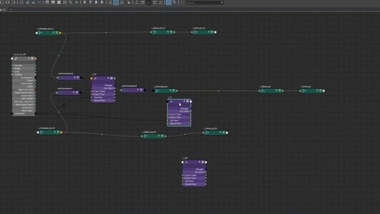Switch all nodes to Full mode icon
The height and width of the screenshot is (214, 380).
[x=59, y=2]
